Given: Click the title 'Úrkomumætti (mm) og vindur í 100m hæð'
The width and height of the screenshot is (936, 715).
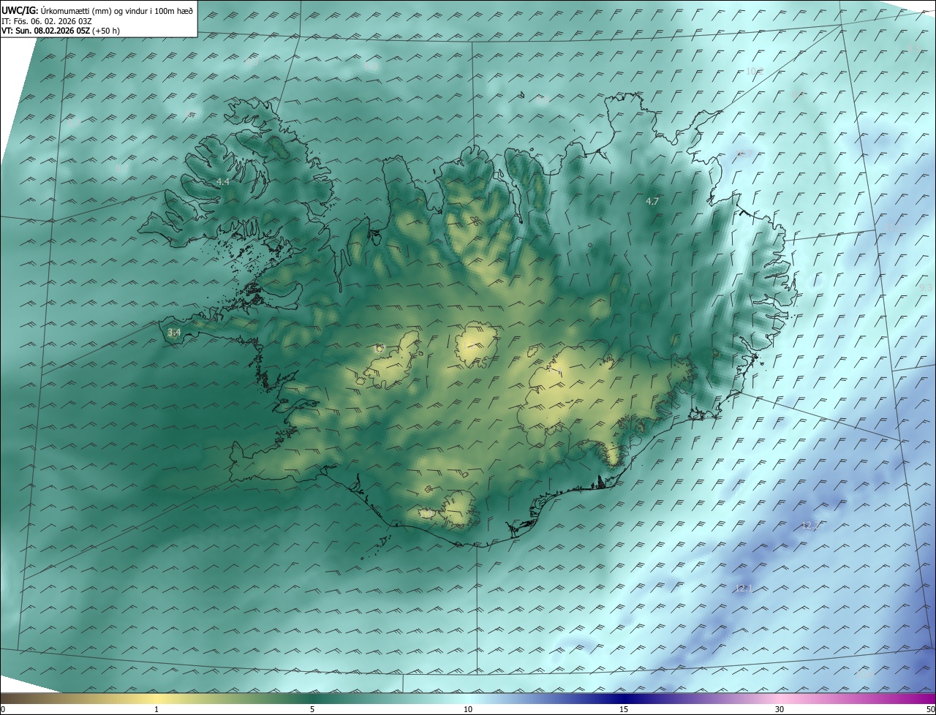Looking at the screenshot, I should pos(117,10).
